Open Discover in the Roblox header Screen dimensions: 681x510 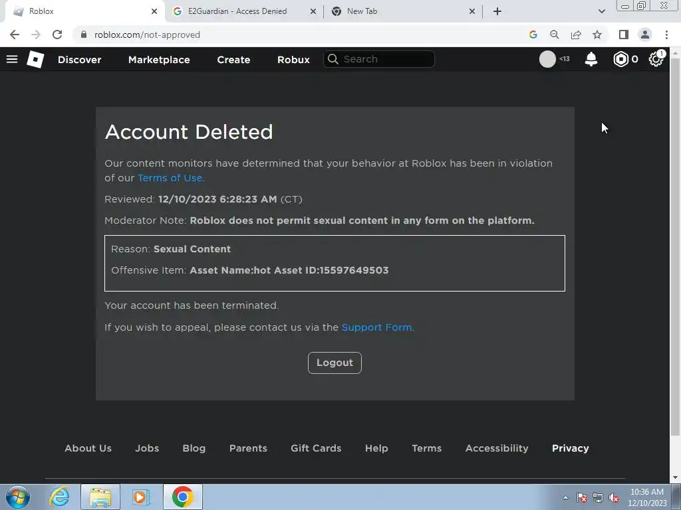80,59
